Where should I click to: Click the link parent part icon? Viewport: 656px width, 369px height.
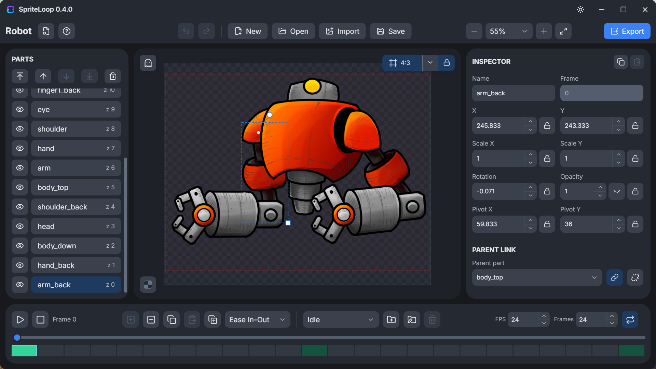pos(615,277)
